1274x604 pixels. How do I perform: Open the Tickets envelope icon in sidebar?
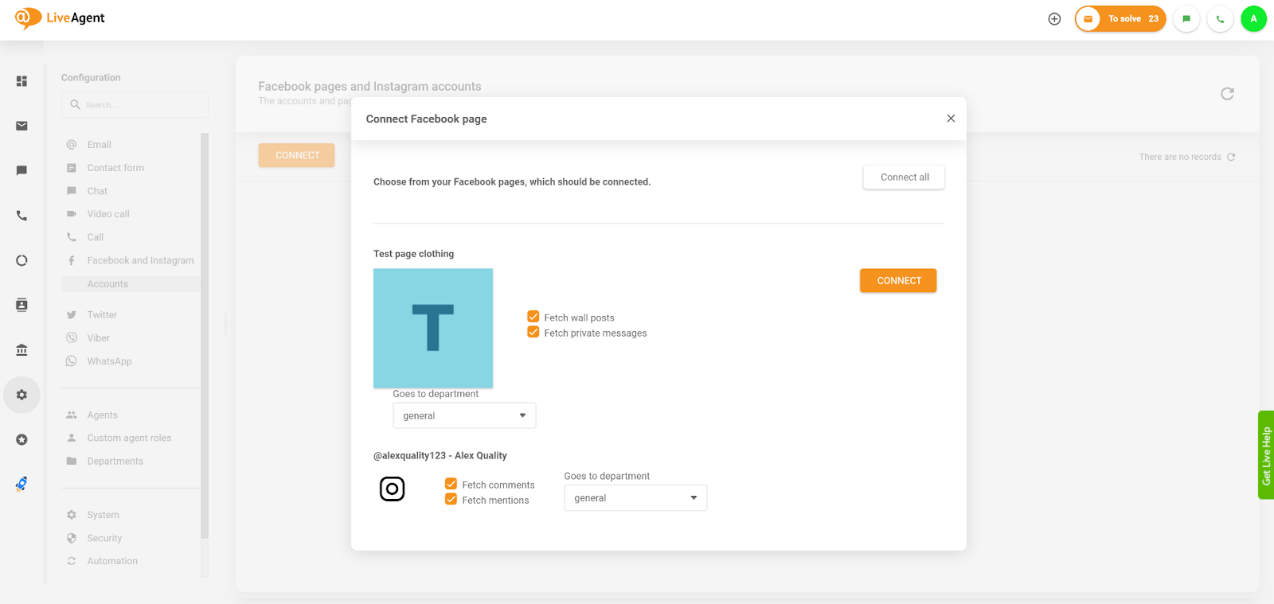(x=21, y=126)
